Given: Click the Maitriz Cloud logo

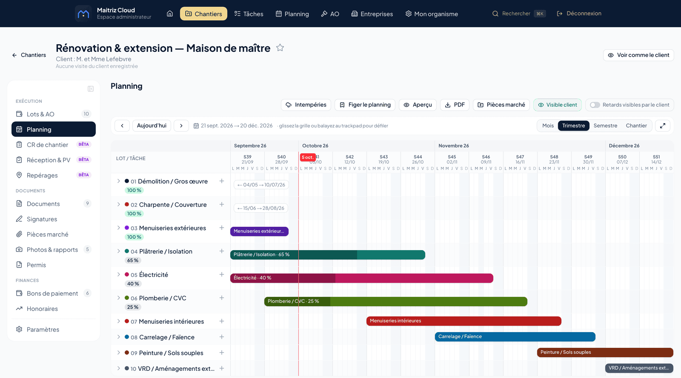Looking at the screenshot, I should click(83, 14).
